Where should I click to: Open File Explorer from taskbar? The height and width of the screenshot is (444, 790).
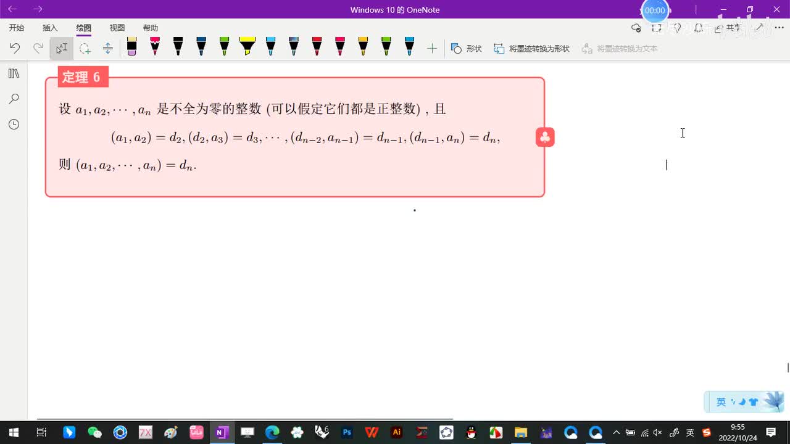coord(521,433)
